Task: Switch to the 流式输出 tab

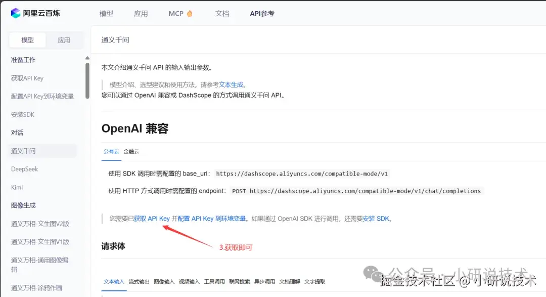Action: [139, 282]
